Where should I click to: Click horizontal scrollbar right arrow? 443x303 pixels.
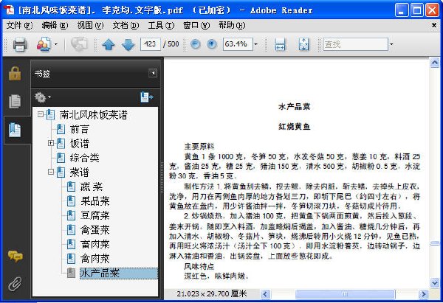click(424, 294)
